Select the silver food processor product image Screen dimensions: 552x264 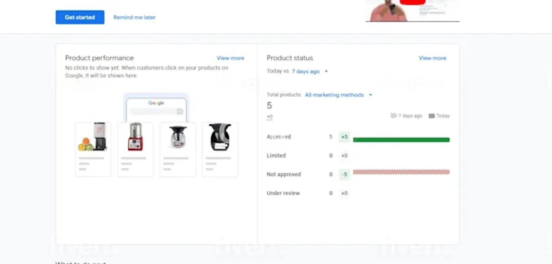point(177,137)
